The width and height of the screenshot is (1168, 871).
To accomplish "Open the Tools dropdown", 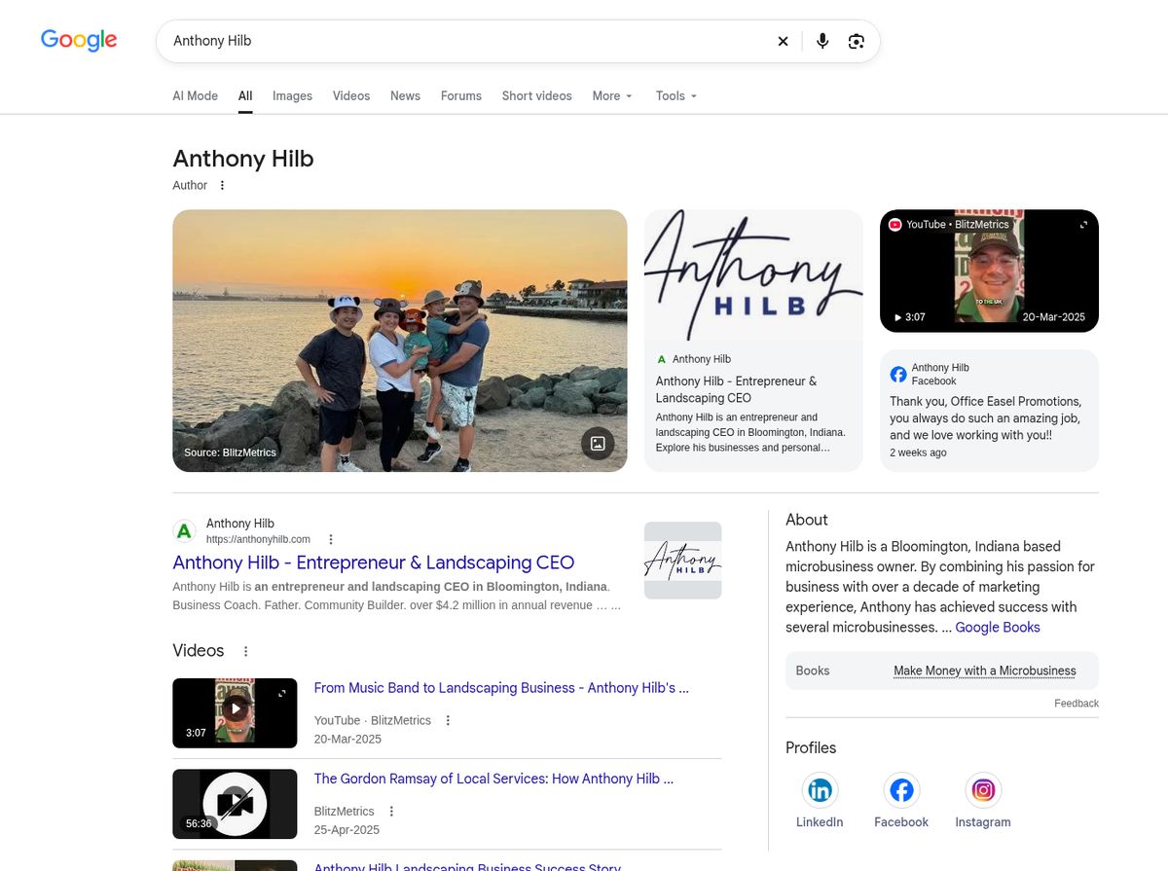I will coord(676,95).
